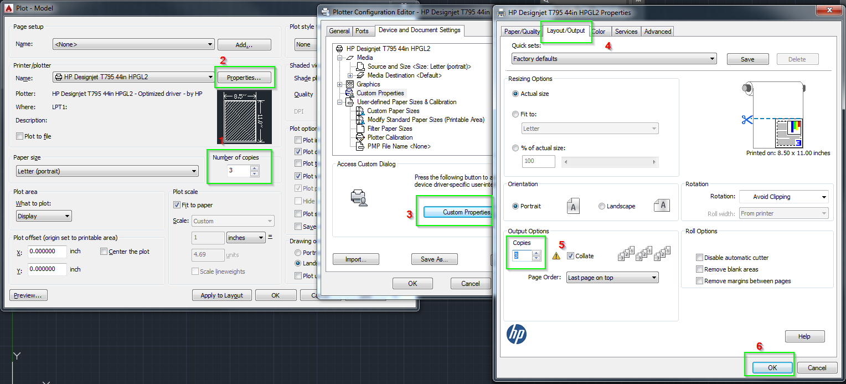Click the Import button
Screen dimensions: 846x384
[x=355, y=259]
